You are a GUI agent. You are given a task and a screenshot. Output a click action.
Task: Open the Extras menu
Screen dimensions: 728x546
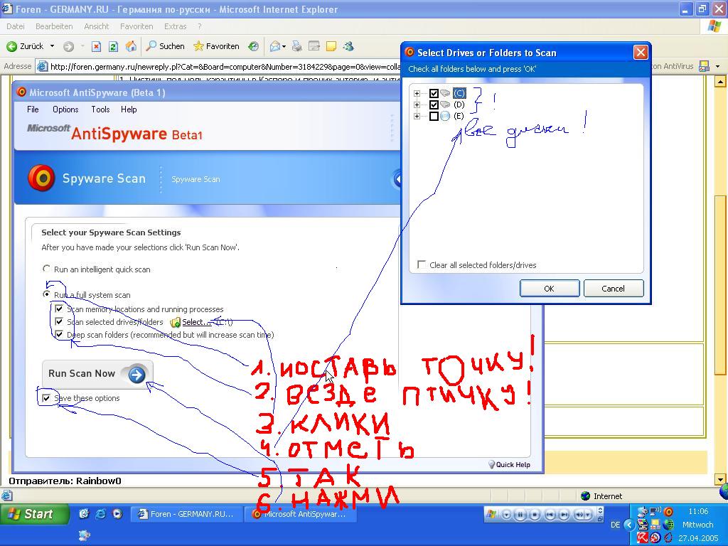point(175,26)
